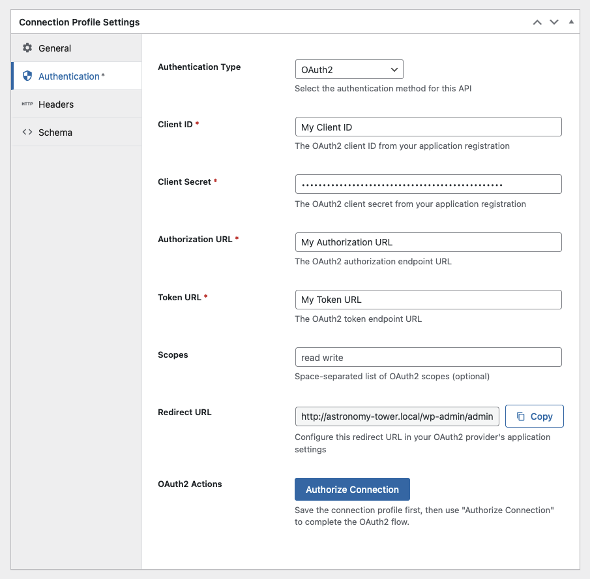
Task: Click into the Client Secret field
Action: (x=428, y=184)
